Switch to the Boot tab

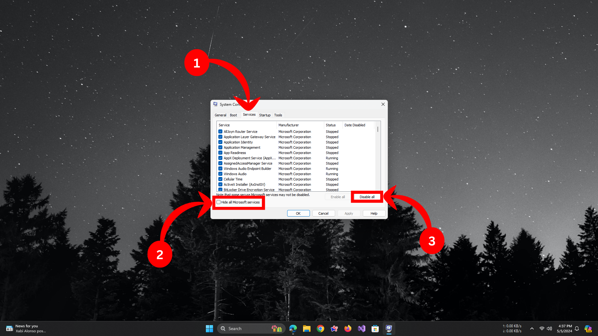click(x=233, y=115)
